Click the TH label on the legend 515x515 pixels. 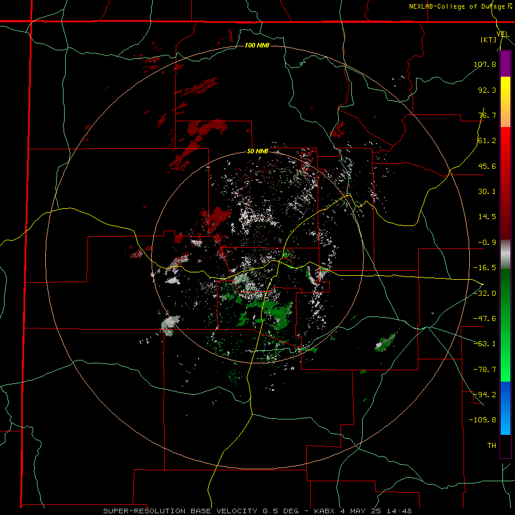click(x=492, y=446)
